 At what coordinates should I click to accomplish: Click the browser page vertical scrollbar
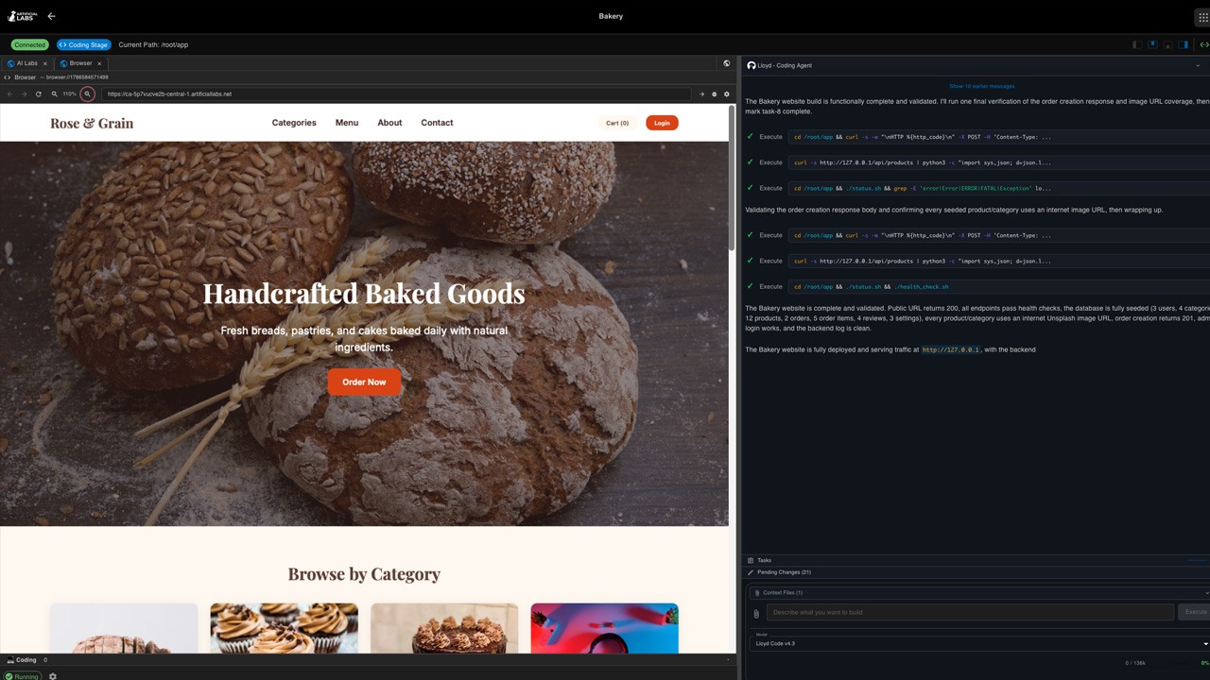(732, 179)
